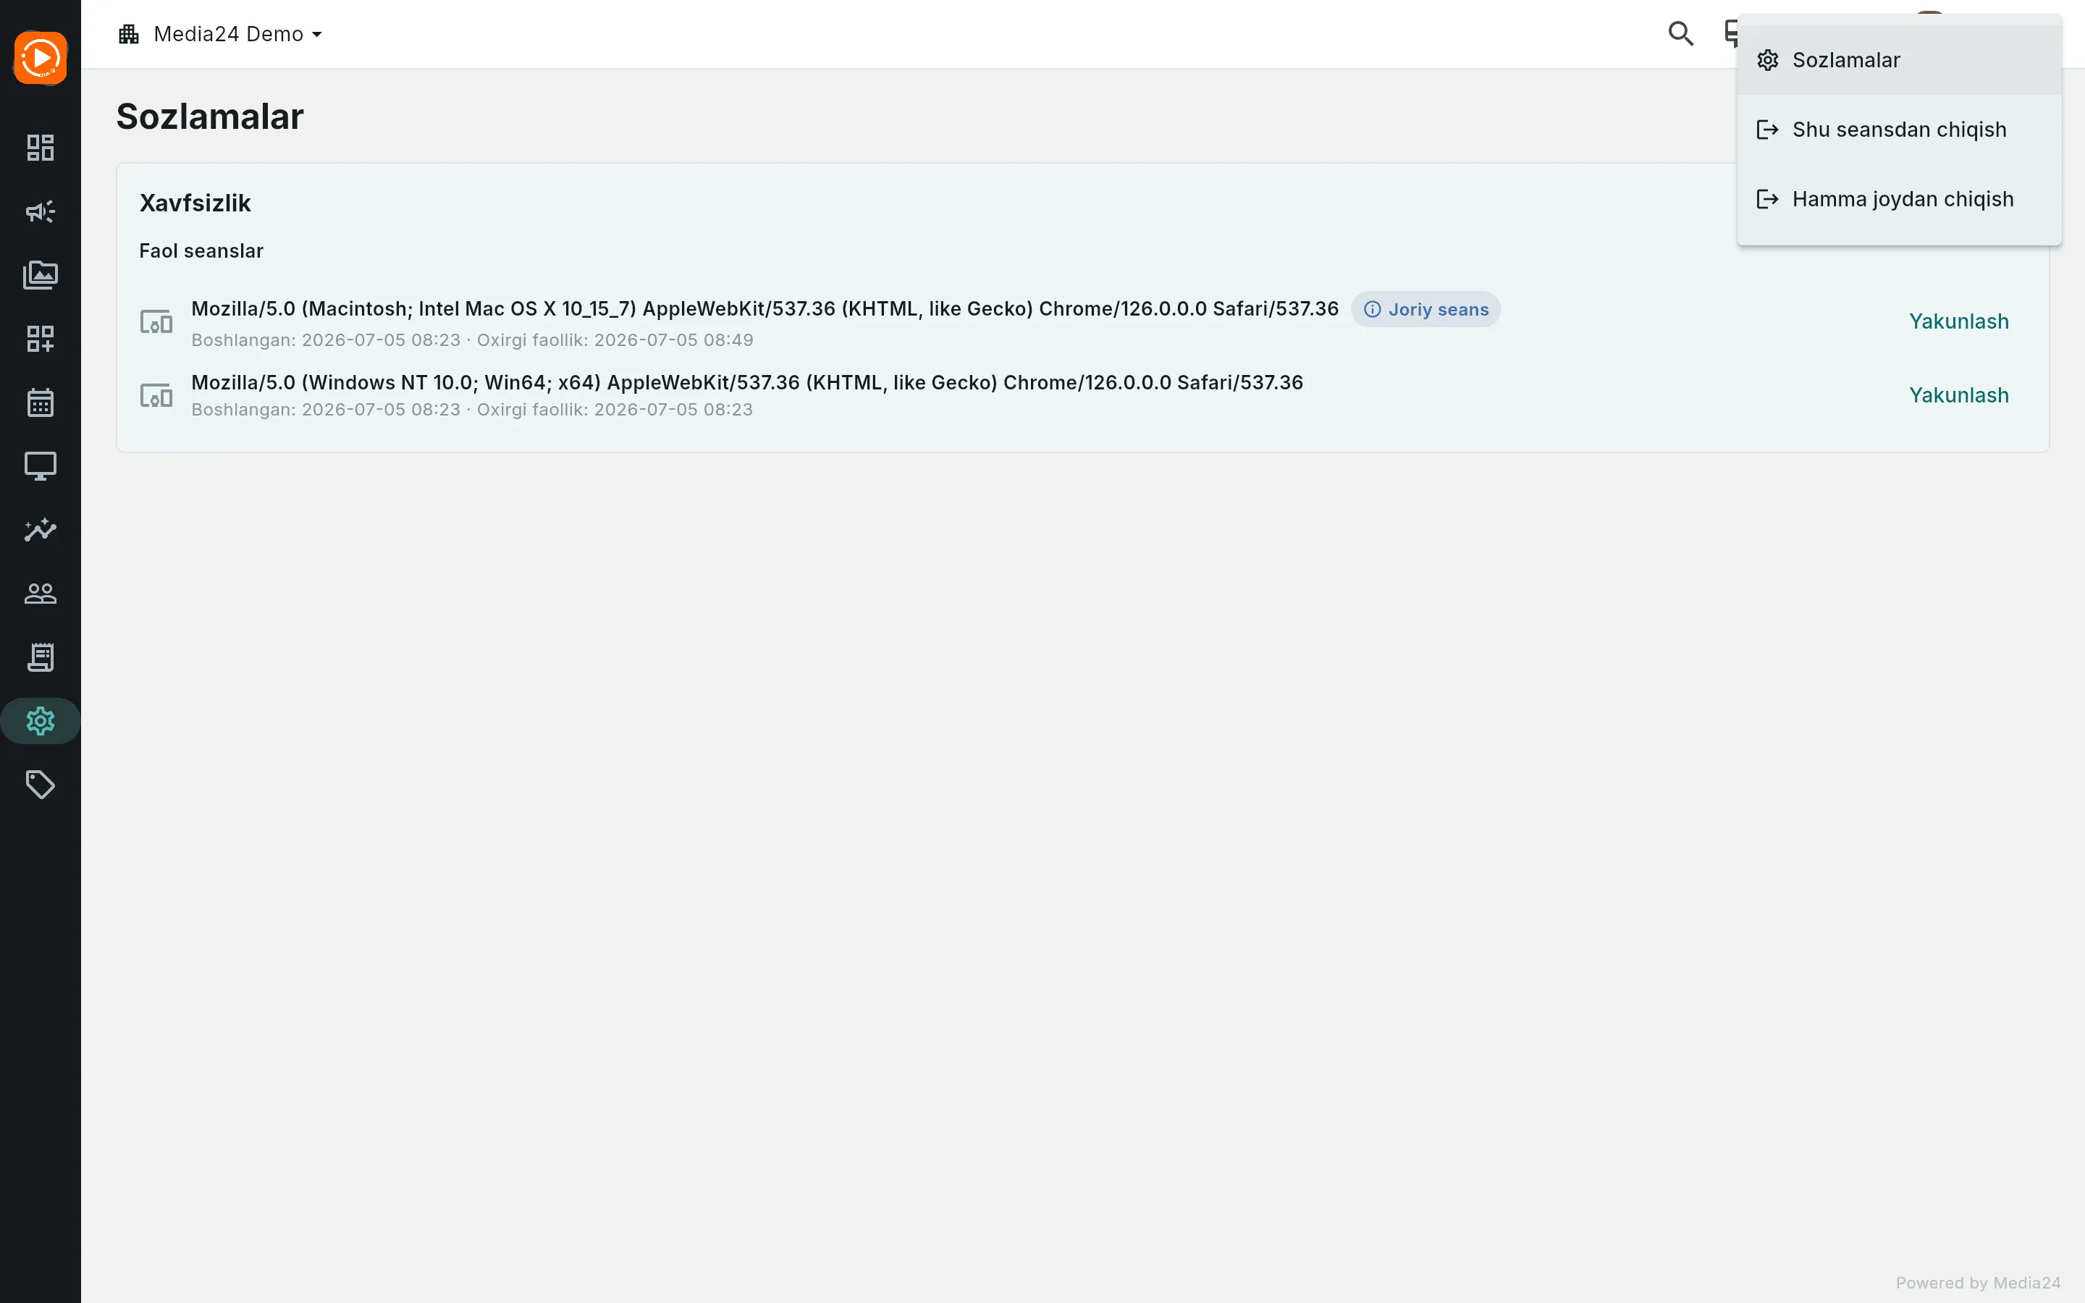Image resolution: width=2085 pixels, height=1303 pixels.
Task: Open the users group icon
Action: (41, 594)
